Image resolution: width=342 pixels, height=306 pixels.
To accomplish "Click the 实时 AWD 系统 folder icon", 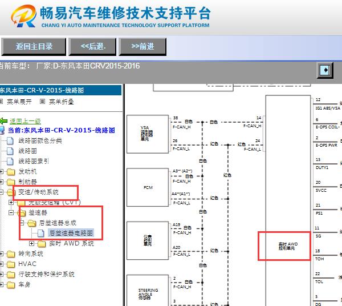I will click(42, 244).
